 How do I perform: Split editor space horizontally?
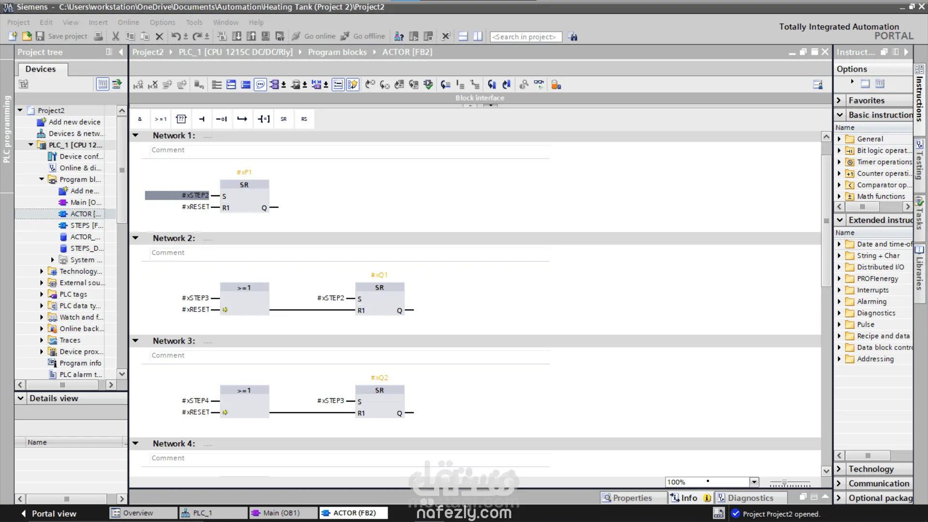pyautogui.click(x=463, y=36)
